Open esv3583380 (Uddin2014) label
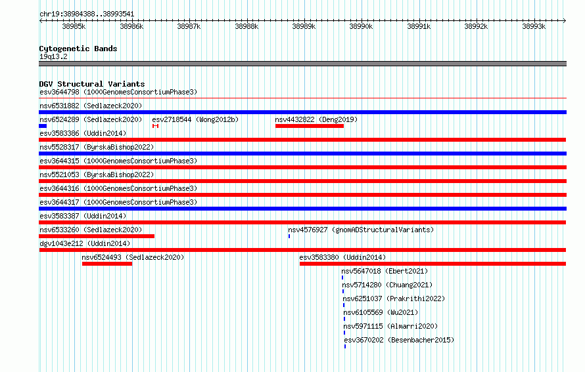 click(342, 257)
